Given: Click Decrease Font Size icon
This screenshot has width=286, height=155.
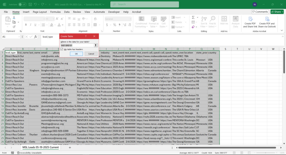Looking at the screenshot, I should pos(62,19).
